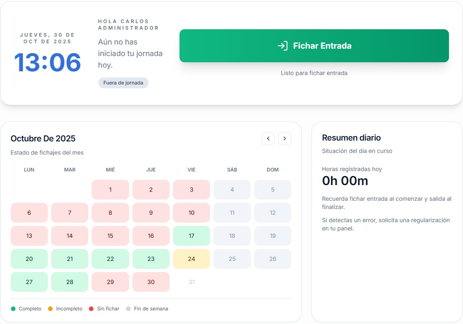Click the gray Fin de semana legend dot
Screen dimensions: 463x324
tap(129, 308)
